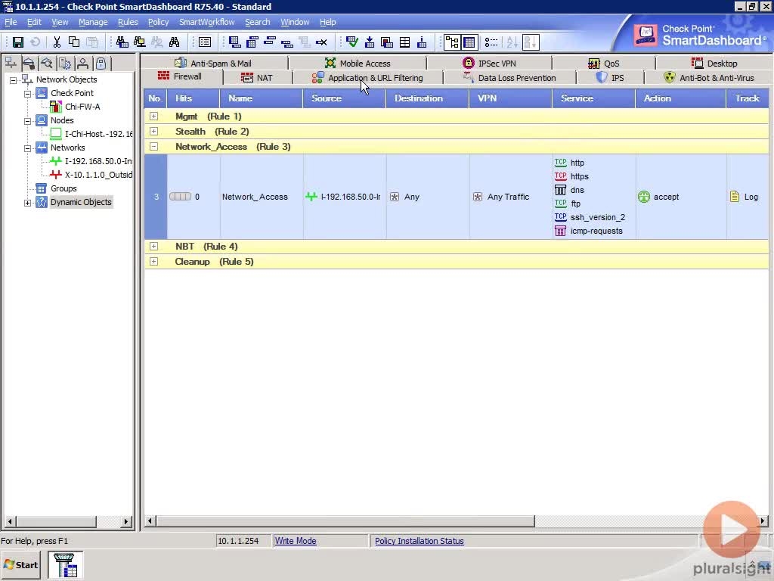This screenshot has width=774, height=581.
Task: Click the Source column header
Action: (x=344, y=98)
